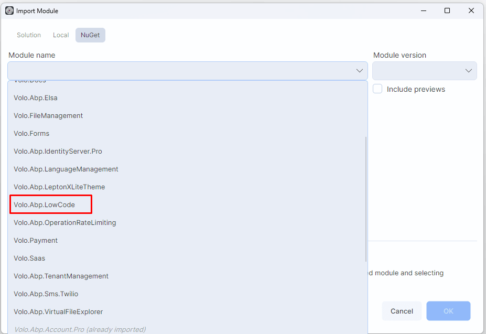This screenshot has width=486, height=334.
Task: Select Volo.Abp.TenantManagement module
Action: tap(188, 276)
